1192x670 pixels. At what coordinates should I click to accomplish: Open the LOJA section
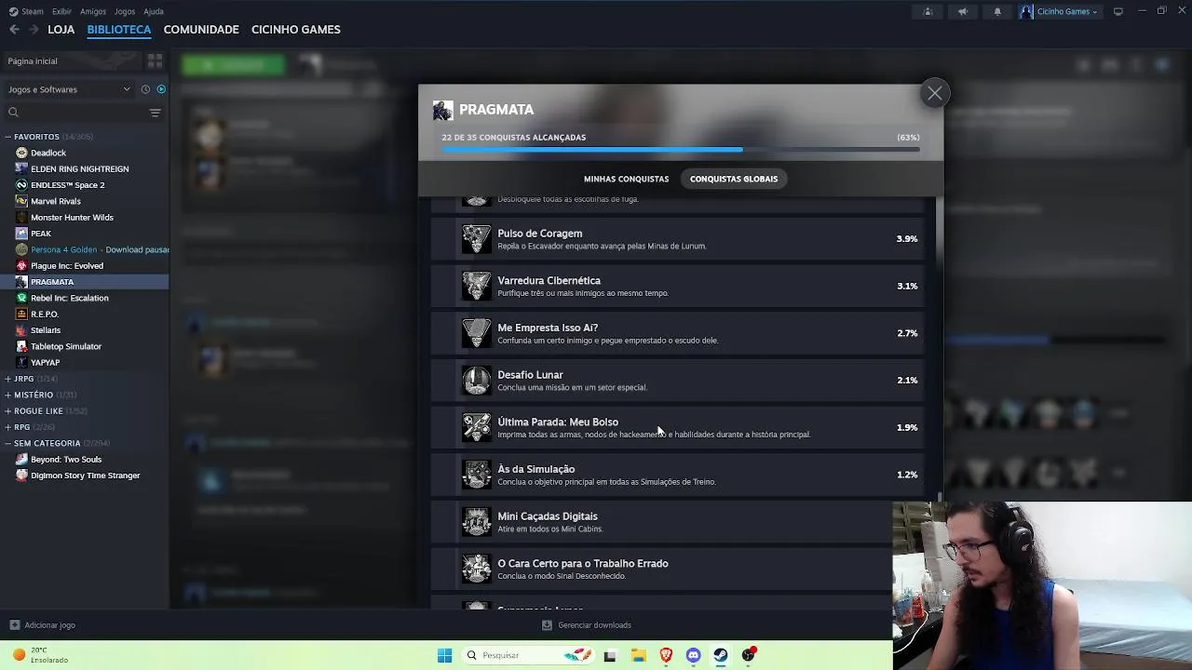click(61, 30)
